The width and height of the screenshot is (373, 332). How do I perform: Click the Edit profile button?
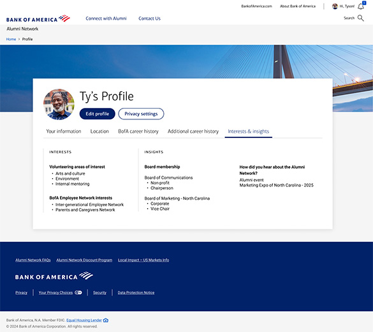[98, 114]
